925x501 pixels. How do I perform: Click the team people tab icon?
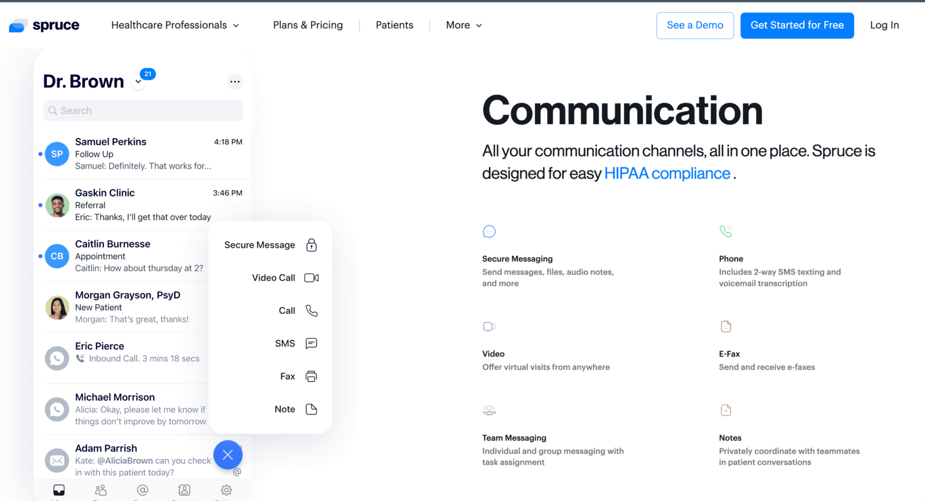point(101,490)
